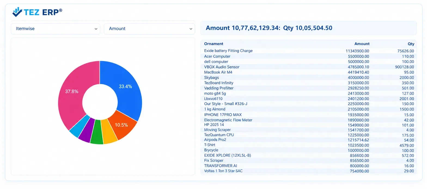Select the Vadding Prefilter row
This screenshot has width=427, height=189.
(x=309, y=88)
